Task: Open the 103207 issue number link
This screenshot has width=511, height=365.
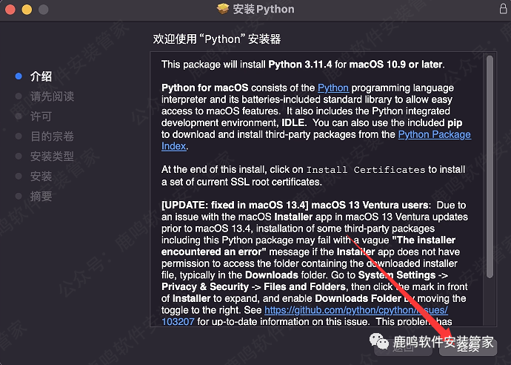Action: tap(178, 321)
